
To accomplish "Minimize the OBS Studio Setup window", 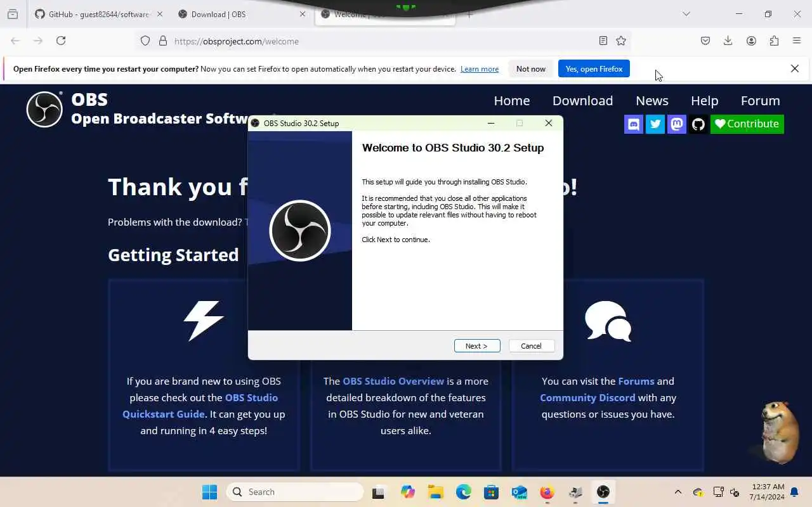I will [490, 123].
